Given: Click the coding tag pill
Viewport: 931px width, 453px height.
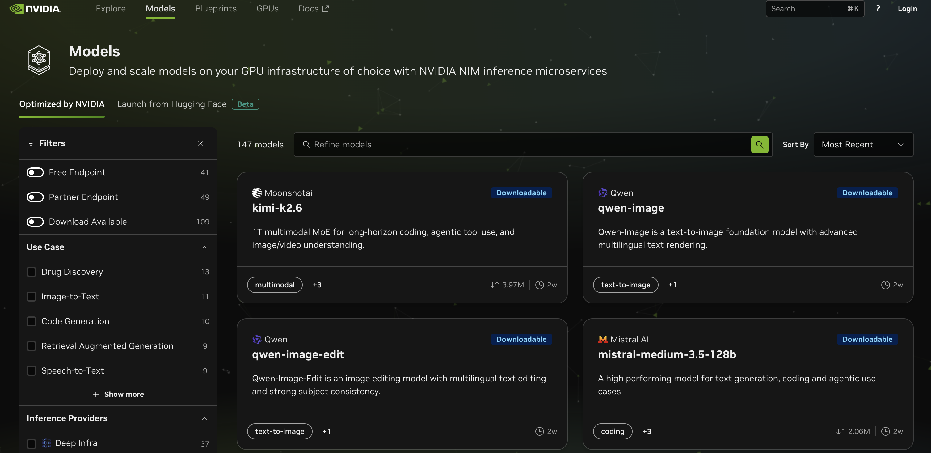Looking at the screenshot, I should click(x=613, y=431).
